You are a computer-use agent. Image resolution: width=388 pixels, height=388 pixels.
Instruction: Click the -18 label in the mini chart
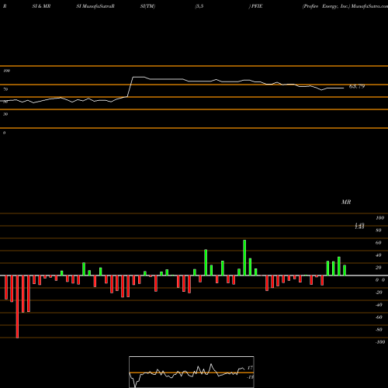[x=250, y=377]
